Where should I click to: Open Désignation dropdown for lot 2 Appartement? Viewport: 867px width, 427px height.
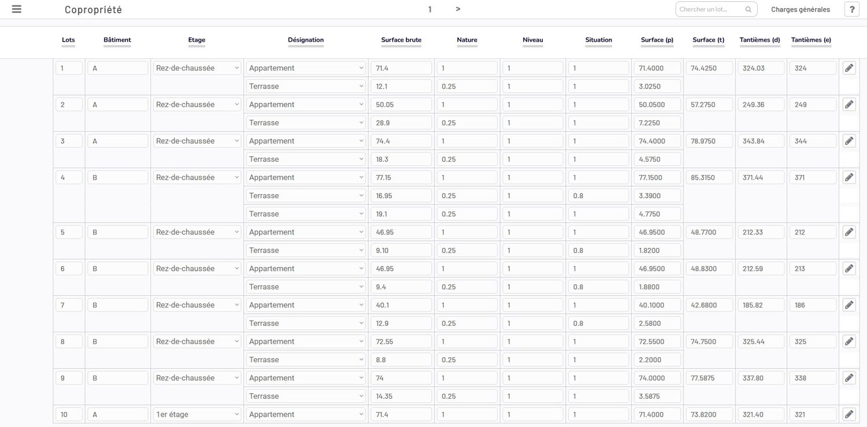click(x=306, y=105)
